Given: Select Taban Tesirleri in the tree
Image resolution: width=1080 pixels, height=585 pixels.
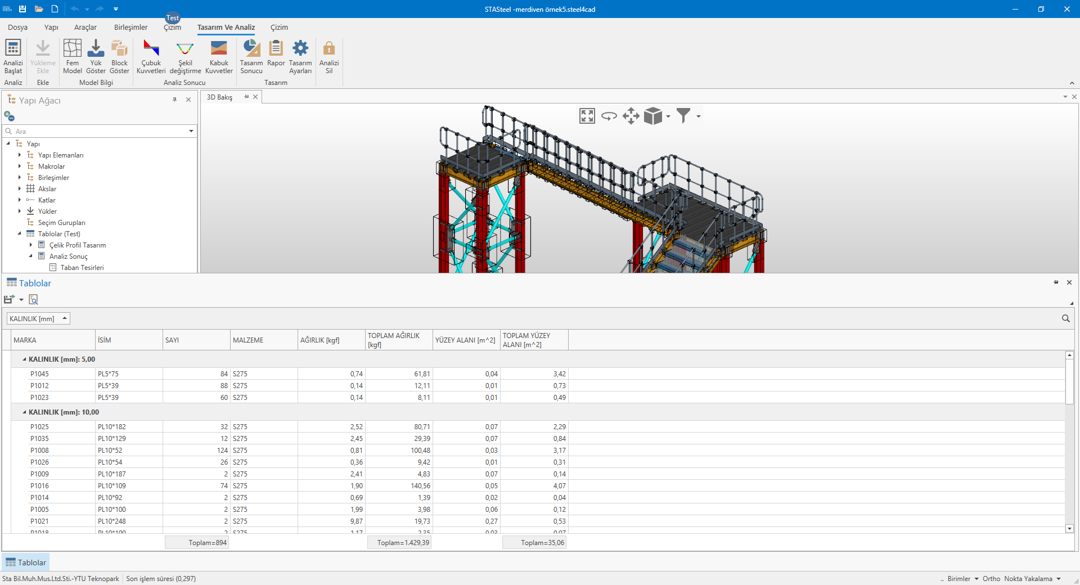Looking at the screenshot, I should coord(82,268).
